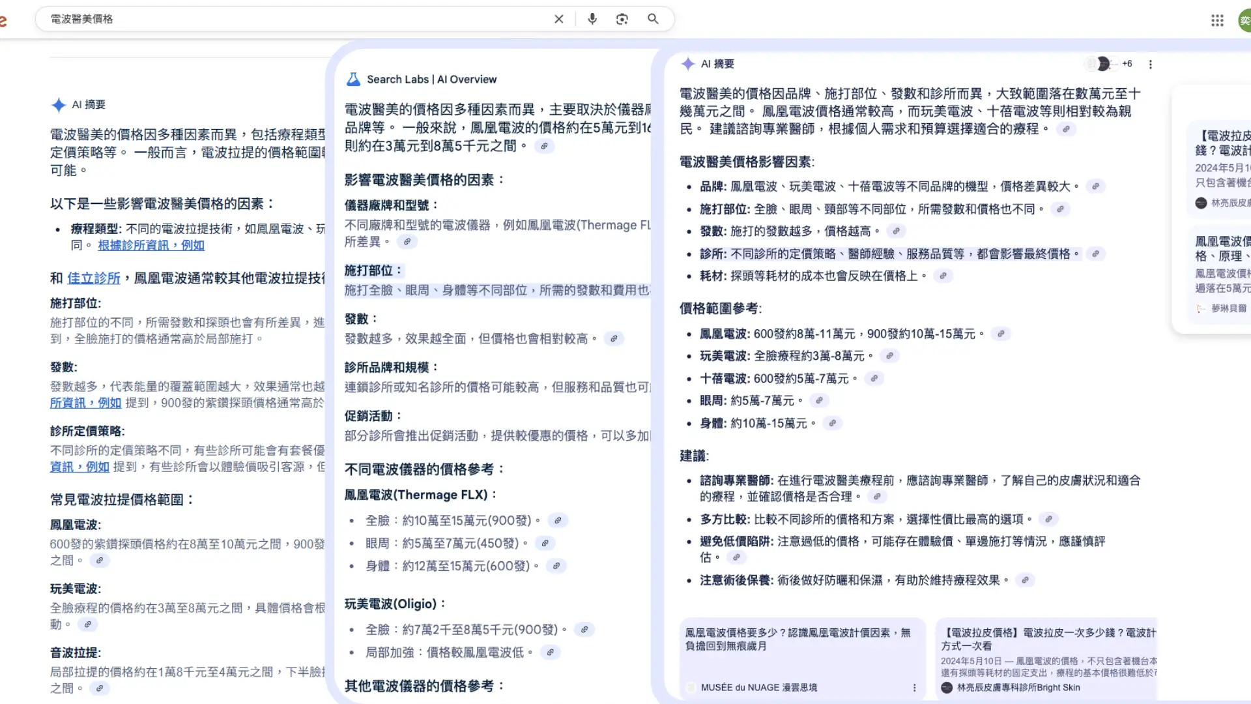The width and height of the screenshot is (1251, 704).
Task: Open the Google apps grid
Action: pyautogui.click(x=1217, y=20)
